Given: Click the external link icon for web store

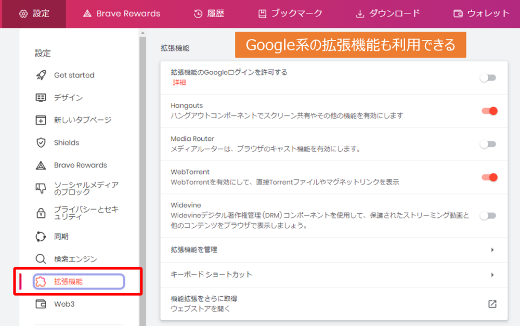Looking at the screenshot, I should (x=492, y=304).
